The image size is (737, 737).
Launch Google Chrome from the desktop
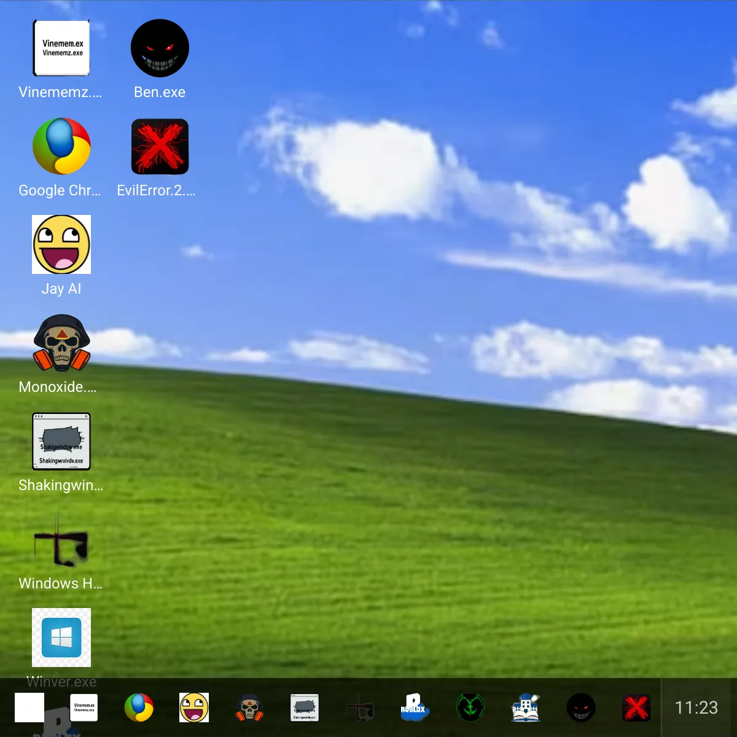61,146
